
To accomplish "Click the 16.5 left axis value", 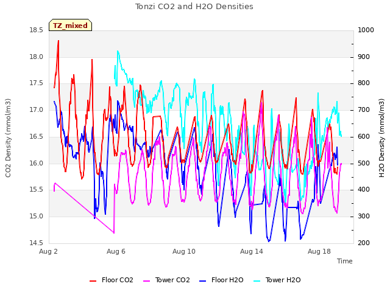I will click(37, 136).
